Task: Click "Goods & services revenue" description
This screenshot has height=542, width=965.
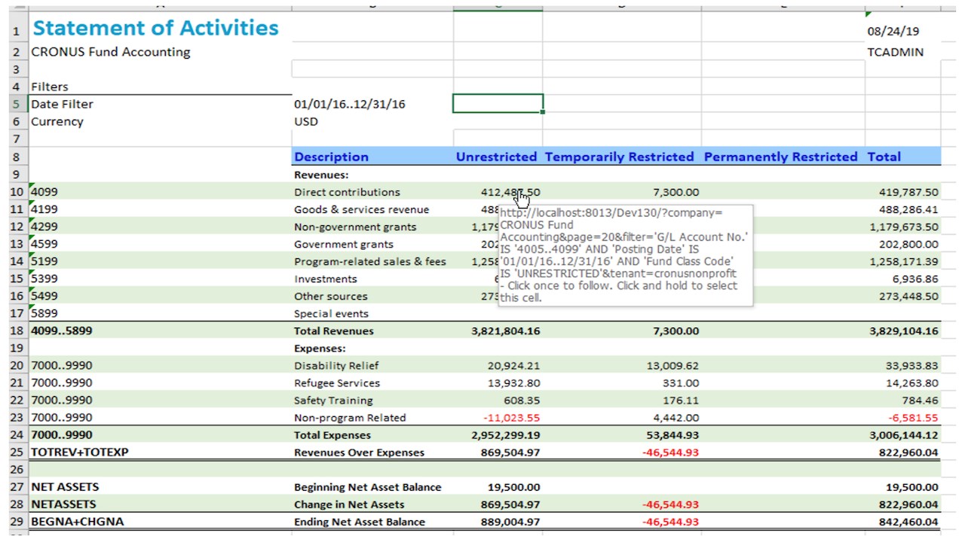Action: (361, 209)
